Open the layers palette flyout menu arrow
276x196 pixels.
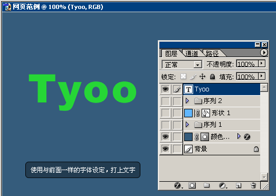click(264, 52)
